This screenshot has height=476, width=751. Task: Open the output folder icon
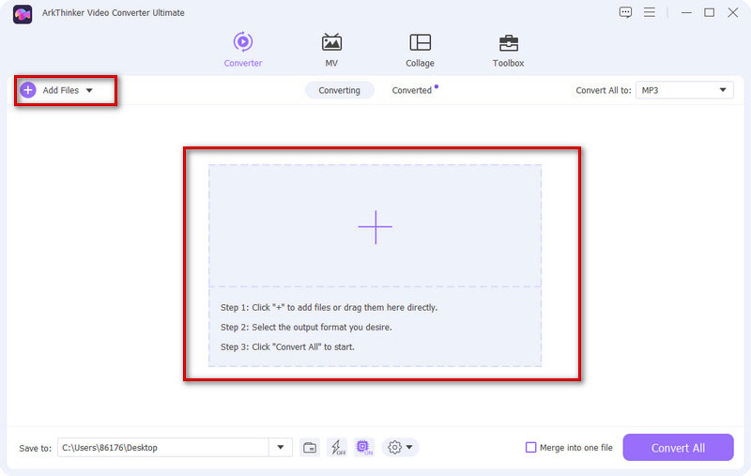click(310, 448)
